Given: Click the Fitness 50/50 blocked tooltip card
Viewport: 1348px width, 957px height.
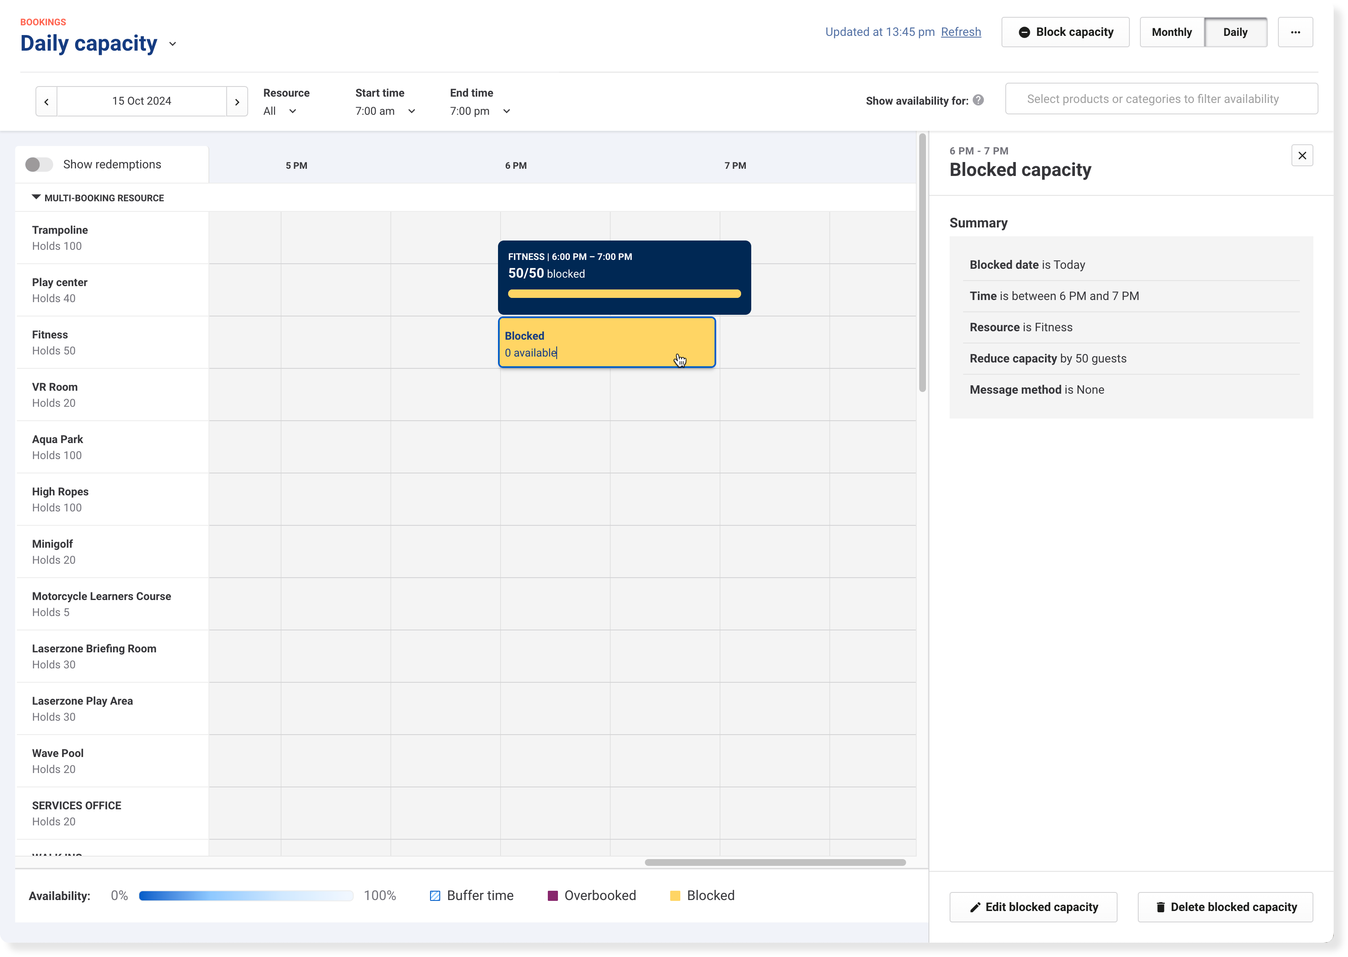Looking at the screenshot, I should tap(624, 277).
